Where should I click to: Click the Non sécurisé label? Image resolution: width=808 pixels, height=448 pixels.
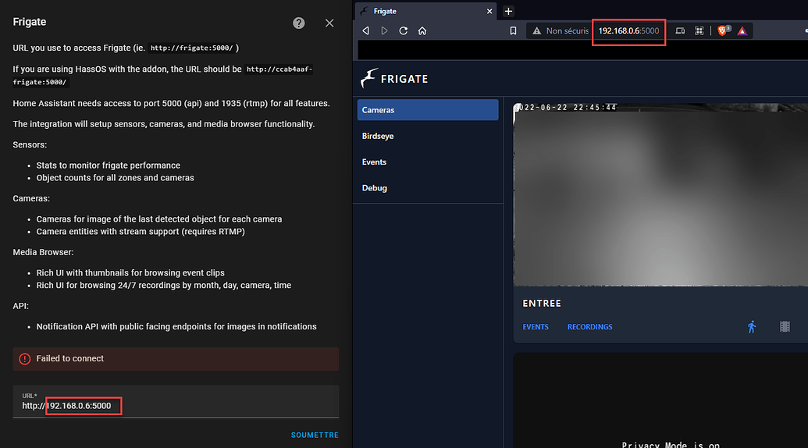568,31
